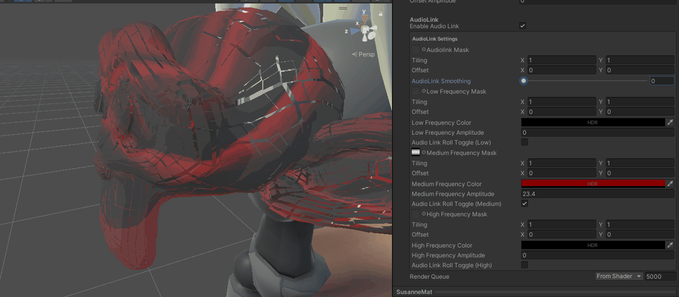
Task: Open the empty High Frequency Mask texture slot
Action: click(x=416, y=214)
